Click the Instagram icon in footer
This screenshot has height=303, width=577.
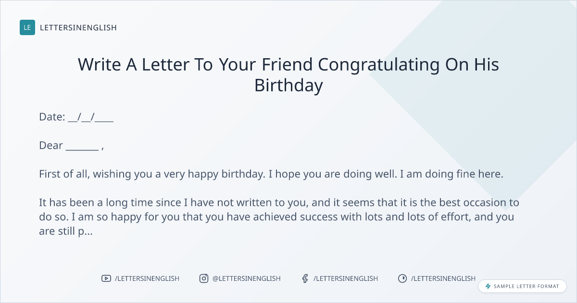click(204, 278)
